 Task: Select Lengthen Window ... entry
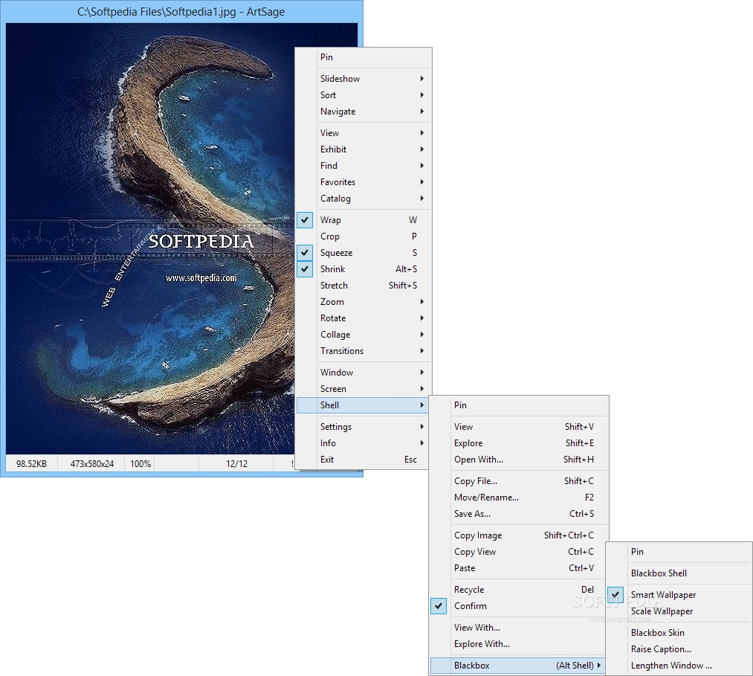[x=679, y=666]
